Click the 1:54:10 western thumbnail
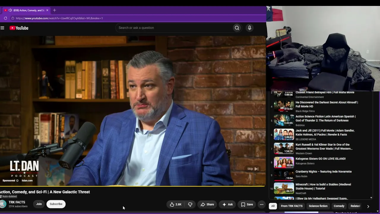 tap(284, 148)
